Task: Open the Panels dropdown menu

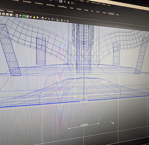Action: pyautogui.click(x=10, y=11)
